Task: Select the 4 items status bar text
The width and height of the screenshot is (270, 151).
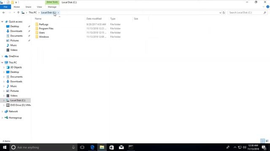Action: 6,141
